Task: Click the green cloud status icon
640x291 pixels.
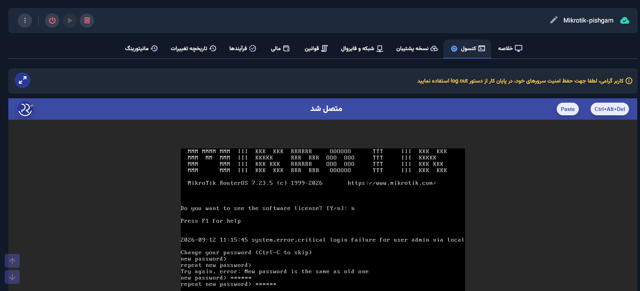Action: 625,21
